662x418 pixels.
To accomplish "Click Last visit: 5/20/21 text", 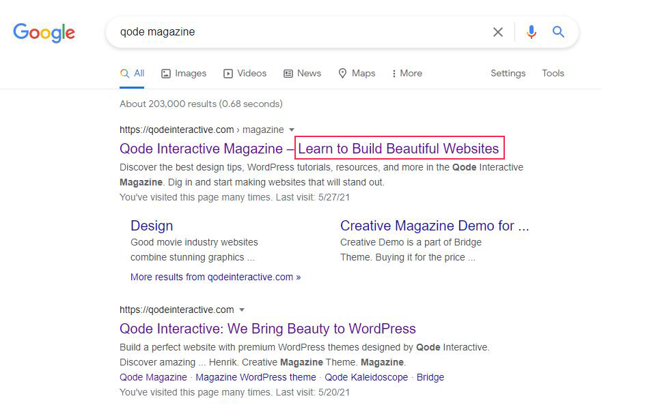I will pos(313,392).
